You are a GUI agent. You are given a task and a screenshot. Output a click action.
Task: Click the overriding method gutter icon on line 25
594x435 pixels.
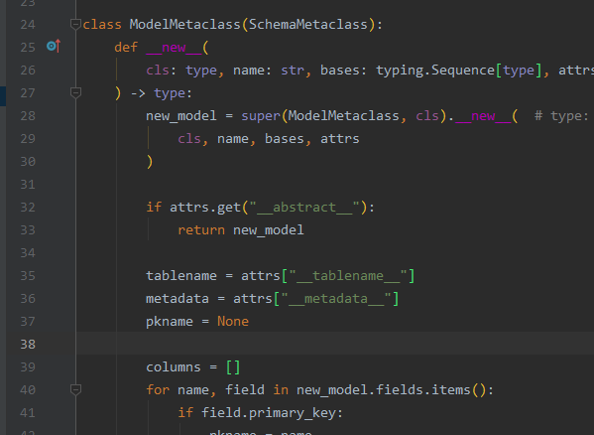(54, 47)
